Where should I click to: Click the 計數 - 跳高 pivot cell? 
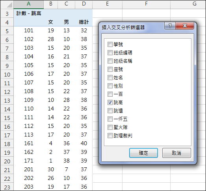tap(28, 13)
